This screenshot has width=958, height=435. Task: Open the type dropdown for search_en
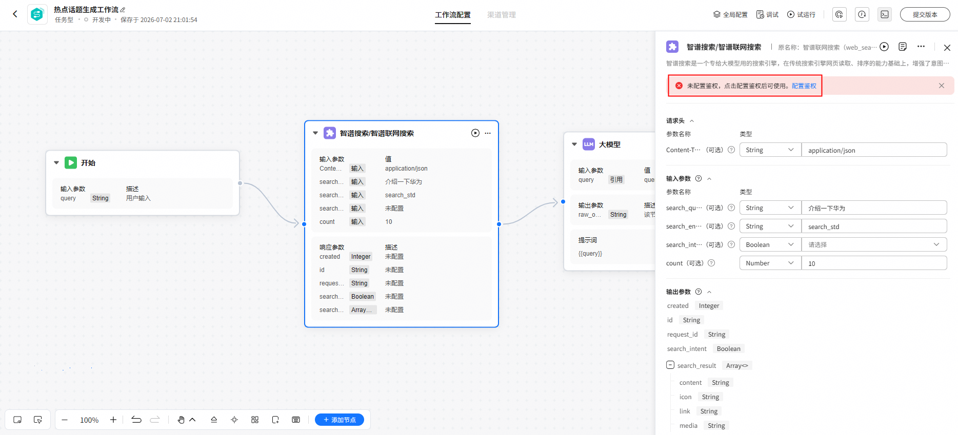[x=770, y=226]
